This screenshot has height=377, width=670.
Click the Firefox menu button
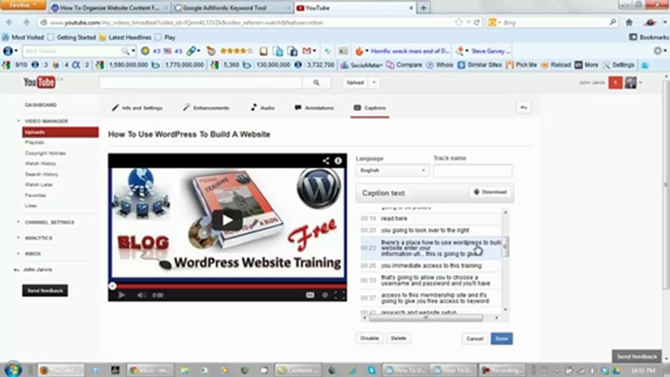(24, 5)
